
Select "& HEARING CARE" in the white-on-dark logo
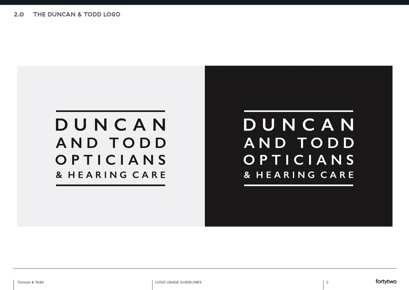coord(299,175)
